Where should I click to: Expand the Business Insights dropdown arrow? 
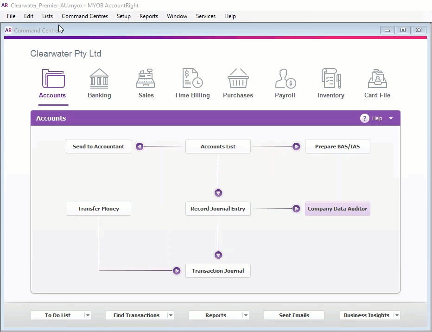coord(397,315)
